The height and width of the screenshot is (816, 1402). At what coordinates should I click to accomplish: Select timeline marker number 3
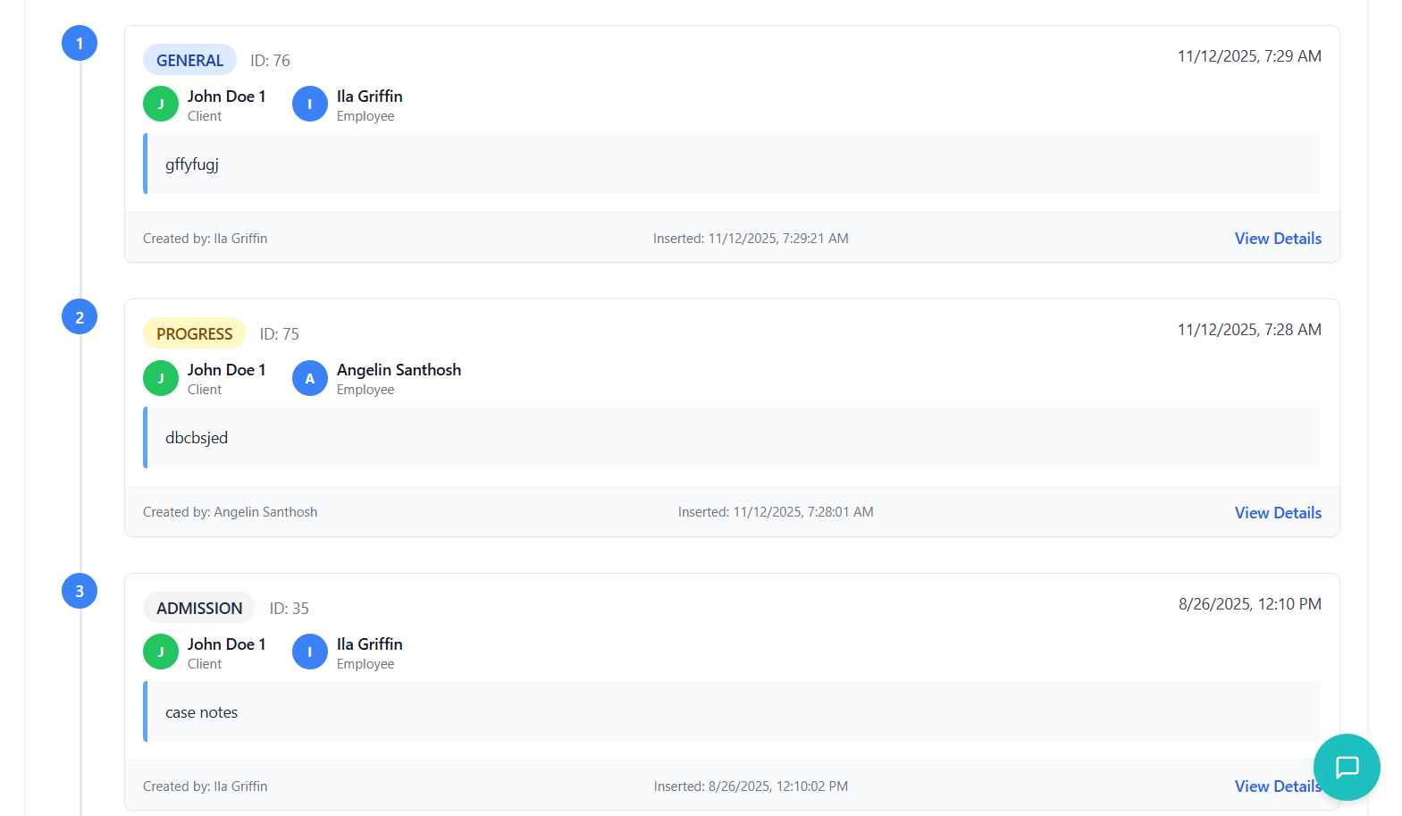click(80, 591)
